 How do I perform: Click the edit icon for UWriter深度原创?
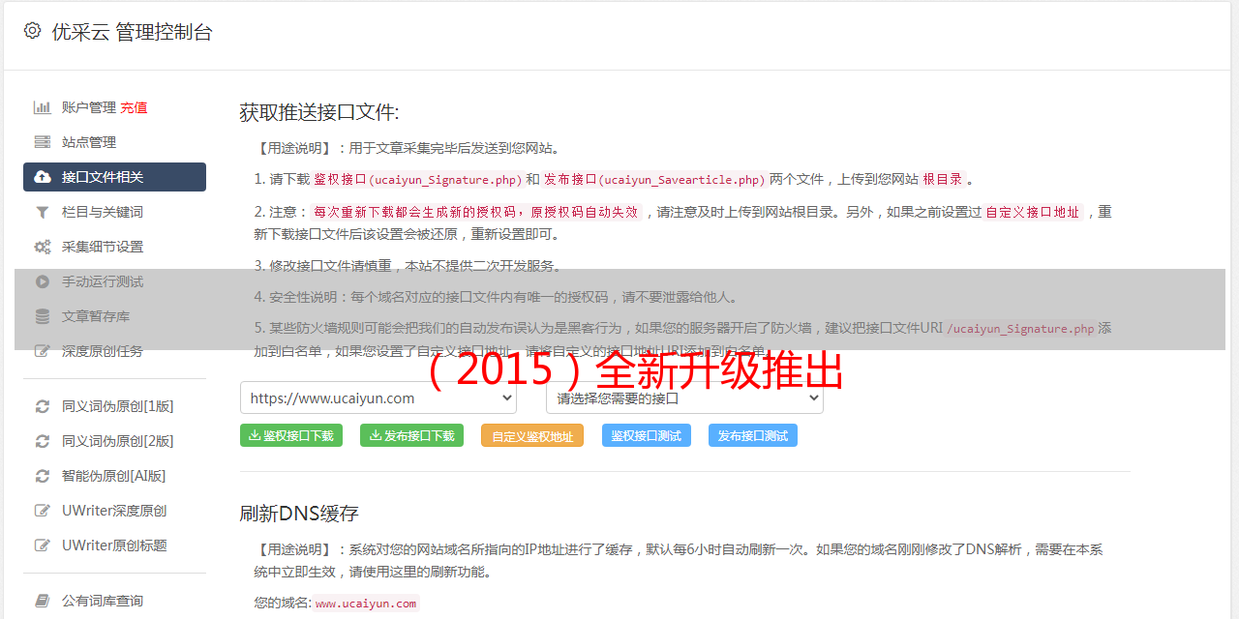43,511
